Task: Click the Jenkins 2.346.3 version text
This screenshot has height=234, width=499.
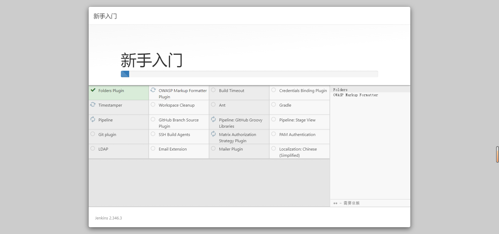Action: [108, 218]
